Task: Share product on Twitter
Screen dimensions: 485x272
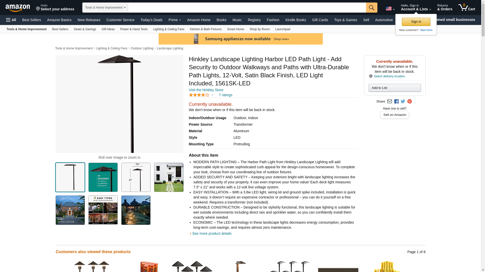Action: [x=403, y=101]
